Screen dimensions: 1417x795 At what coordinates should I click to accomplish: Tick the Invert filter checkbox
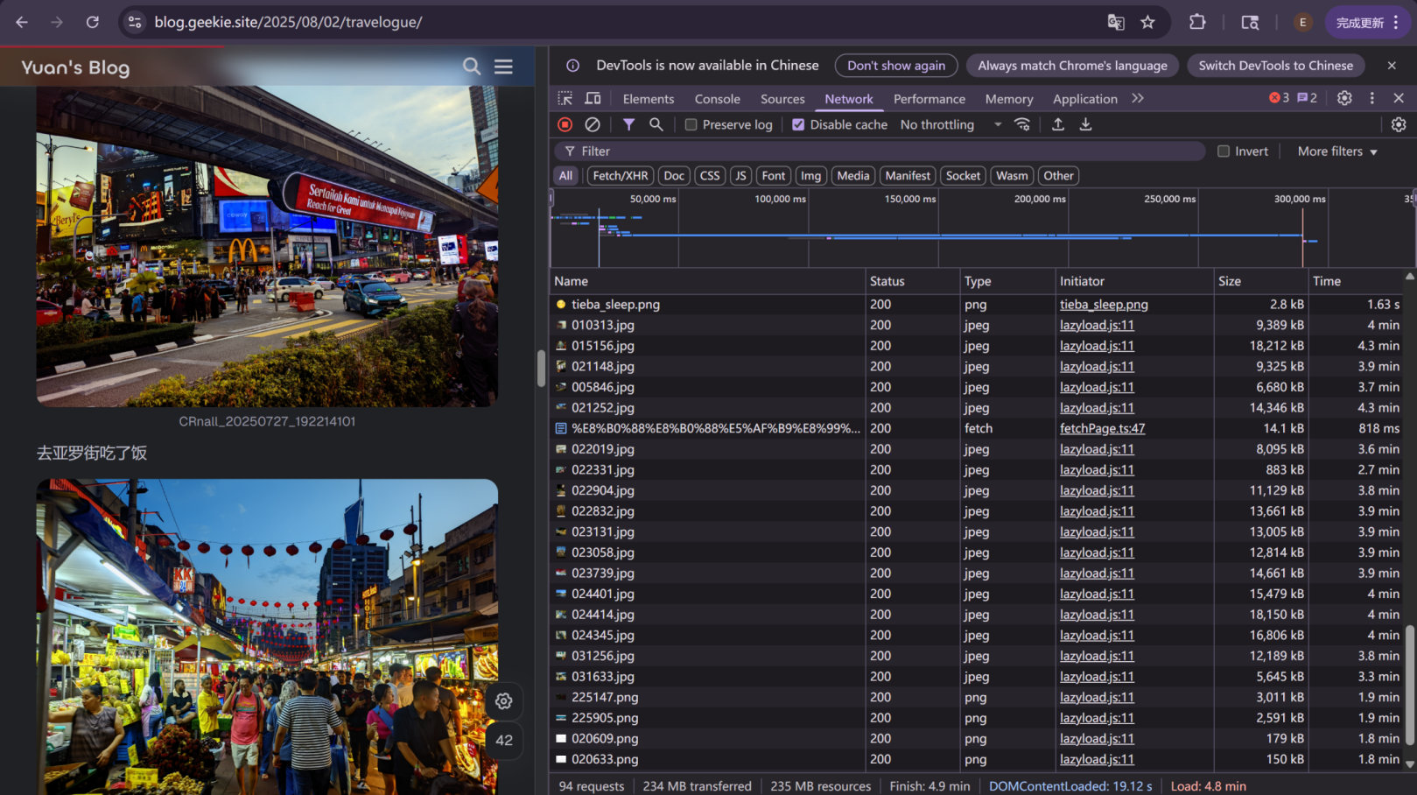coord(1224,151)
